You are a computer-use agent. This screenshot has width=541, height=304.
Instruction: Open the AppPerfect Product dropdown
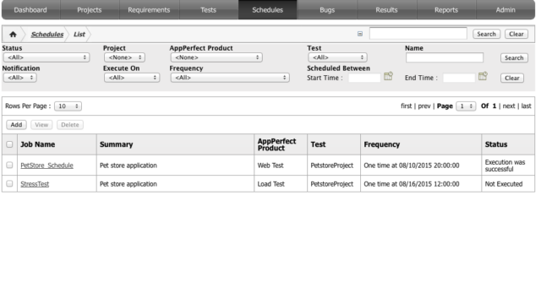216,57
